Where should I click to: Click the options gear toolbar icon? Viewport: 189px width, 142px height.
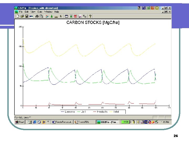tap(85, 16)
